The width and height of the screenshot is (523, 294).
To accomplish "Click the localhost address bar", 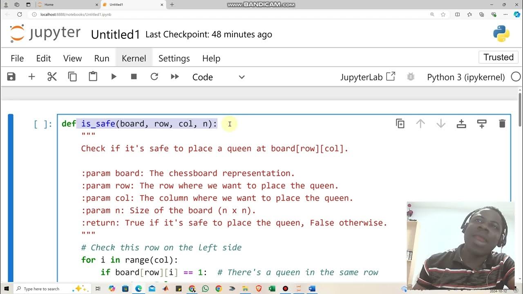I will pyautogui.click(x=229, y=14).
